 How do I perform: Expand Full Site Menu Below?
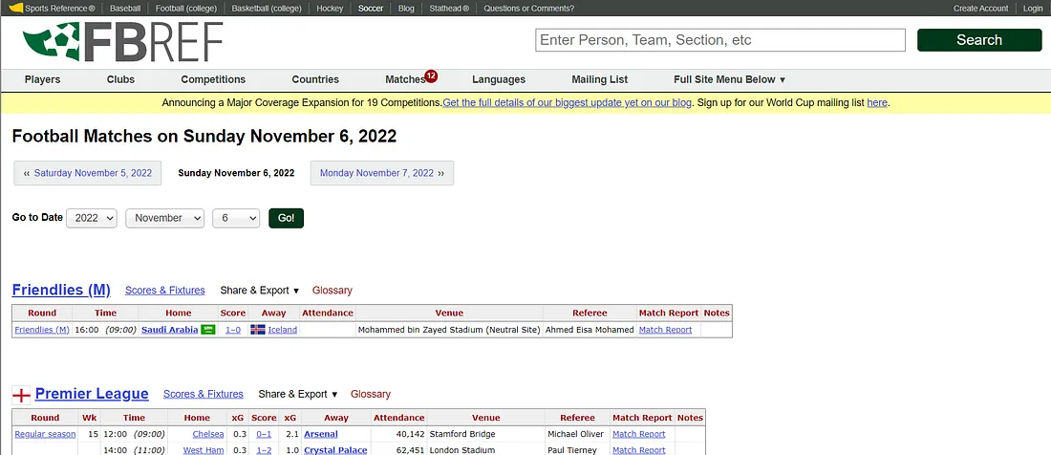(729, 79)
